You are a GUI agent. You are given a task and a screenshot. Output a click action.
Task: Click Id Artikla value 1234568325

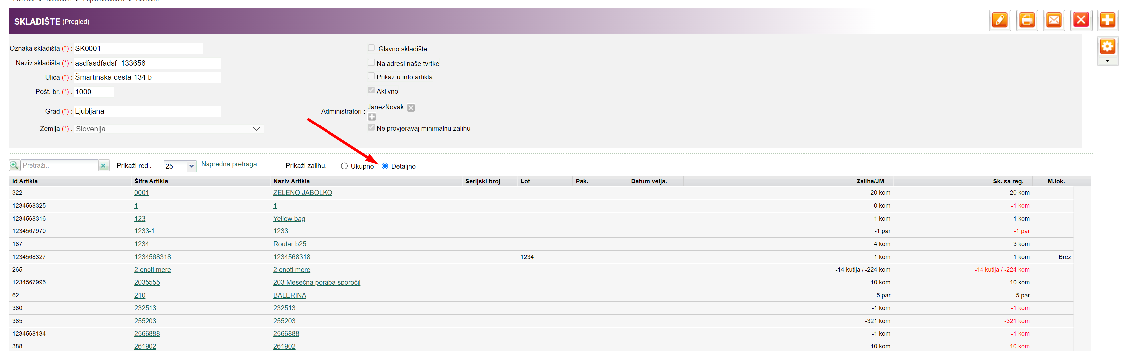pos(29,206)
